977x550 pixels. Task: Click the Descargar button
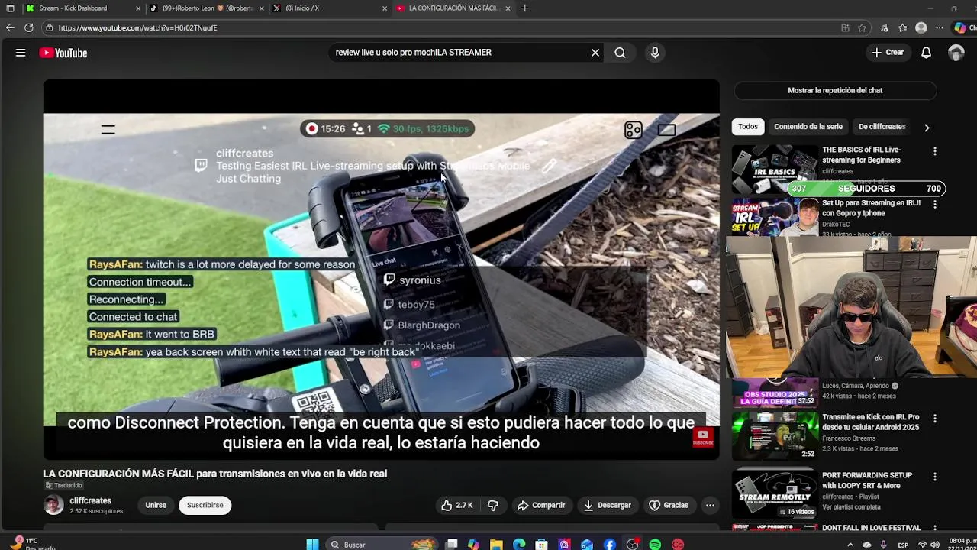607,505
